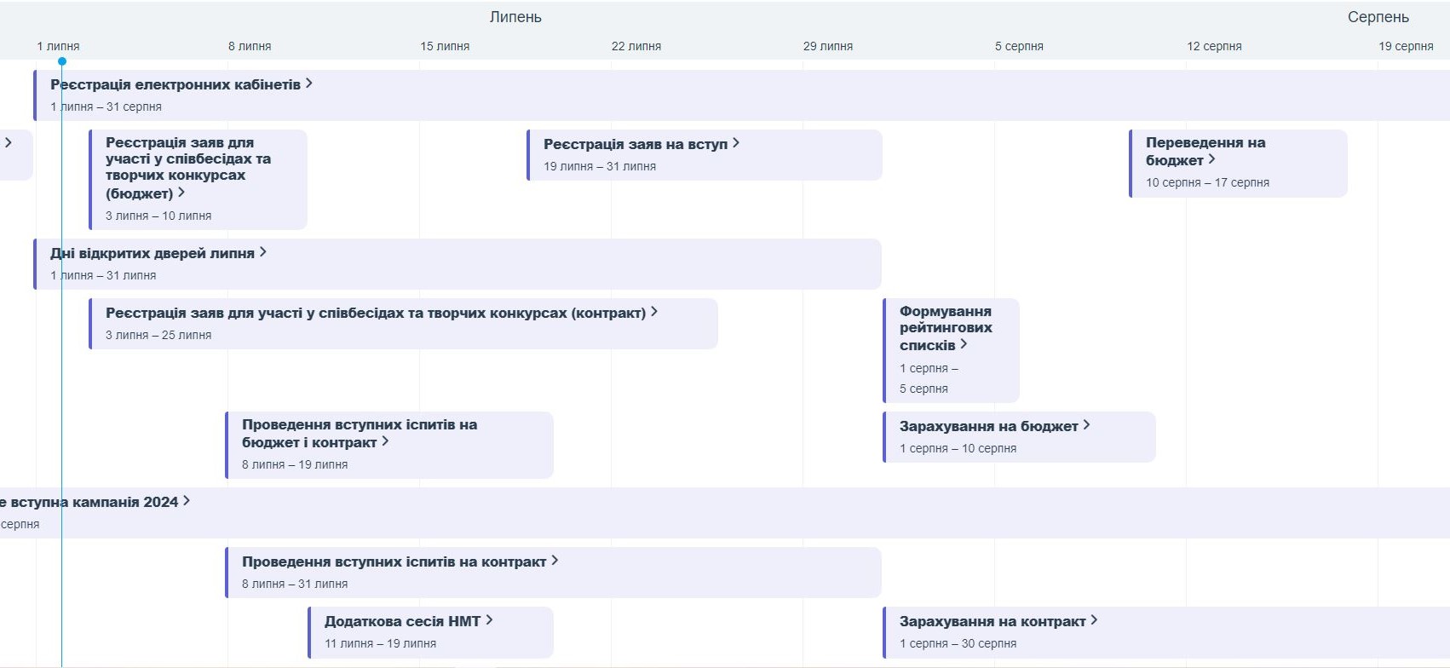1450x668 pixels.
Task: Expand chevron next to Реєстрація електронних кабінетів
Action: tap(309, 83)
